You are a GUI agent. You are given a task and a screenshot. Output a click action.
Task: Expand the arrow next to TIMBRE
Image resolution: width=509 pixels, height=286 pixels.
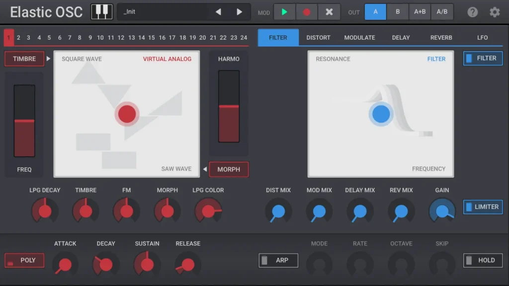[x=48, y=59]
